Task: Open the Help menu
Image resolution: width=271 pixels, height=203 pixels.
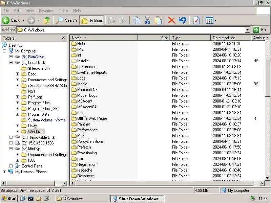Action: (77, 11)
